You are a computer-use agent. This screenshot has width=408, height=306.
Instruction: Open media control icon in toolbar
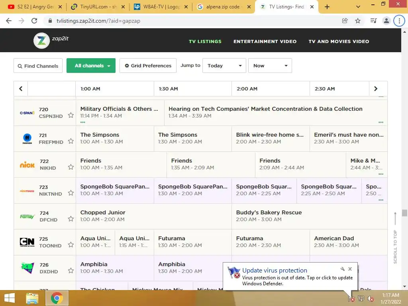(373, 21)
